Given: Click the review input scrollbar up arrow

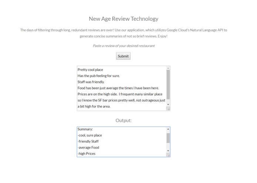Looking at the screenshot, I should point(168,68).
